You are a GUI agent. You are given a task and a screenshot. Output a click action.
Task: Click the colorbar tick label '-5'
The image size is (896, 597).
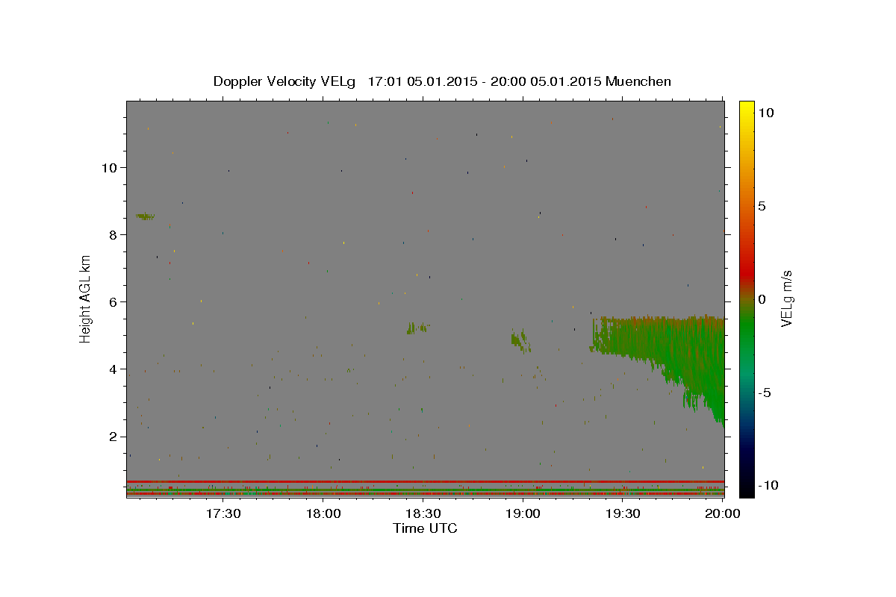click(x=764, y=393)
